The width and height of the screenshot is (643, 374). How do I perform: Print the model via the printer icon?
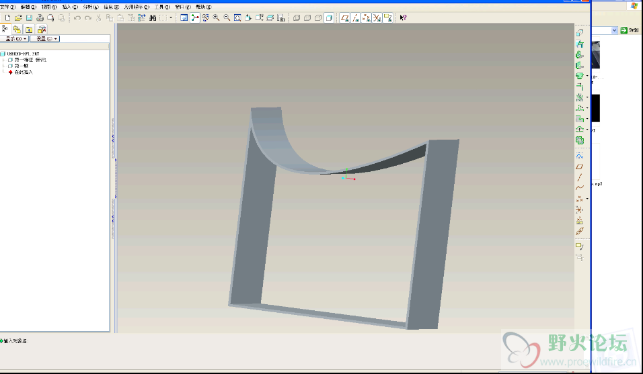[40, 17]
